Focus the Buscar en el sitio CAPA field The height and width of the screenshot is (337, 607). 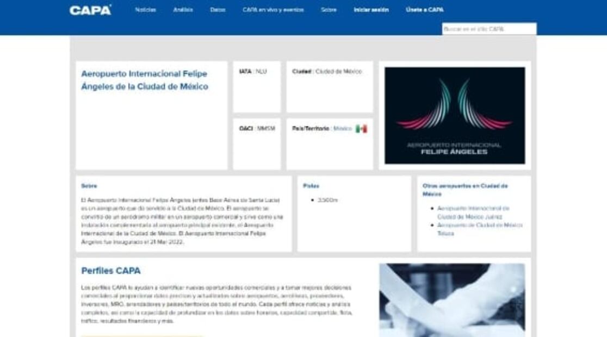click(x=488, y=29)
